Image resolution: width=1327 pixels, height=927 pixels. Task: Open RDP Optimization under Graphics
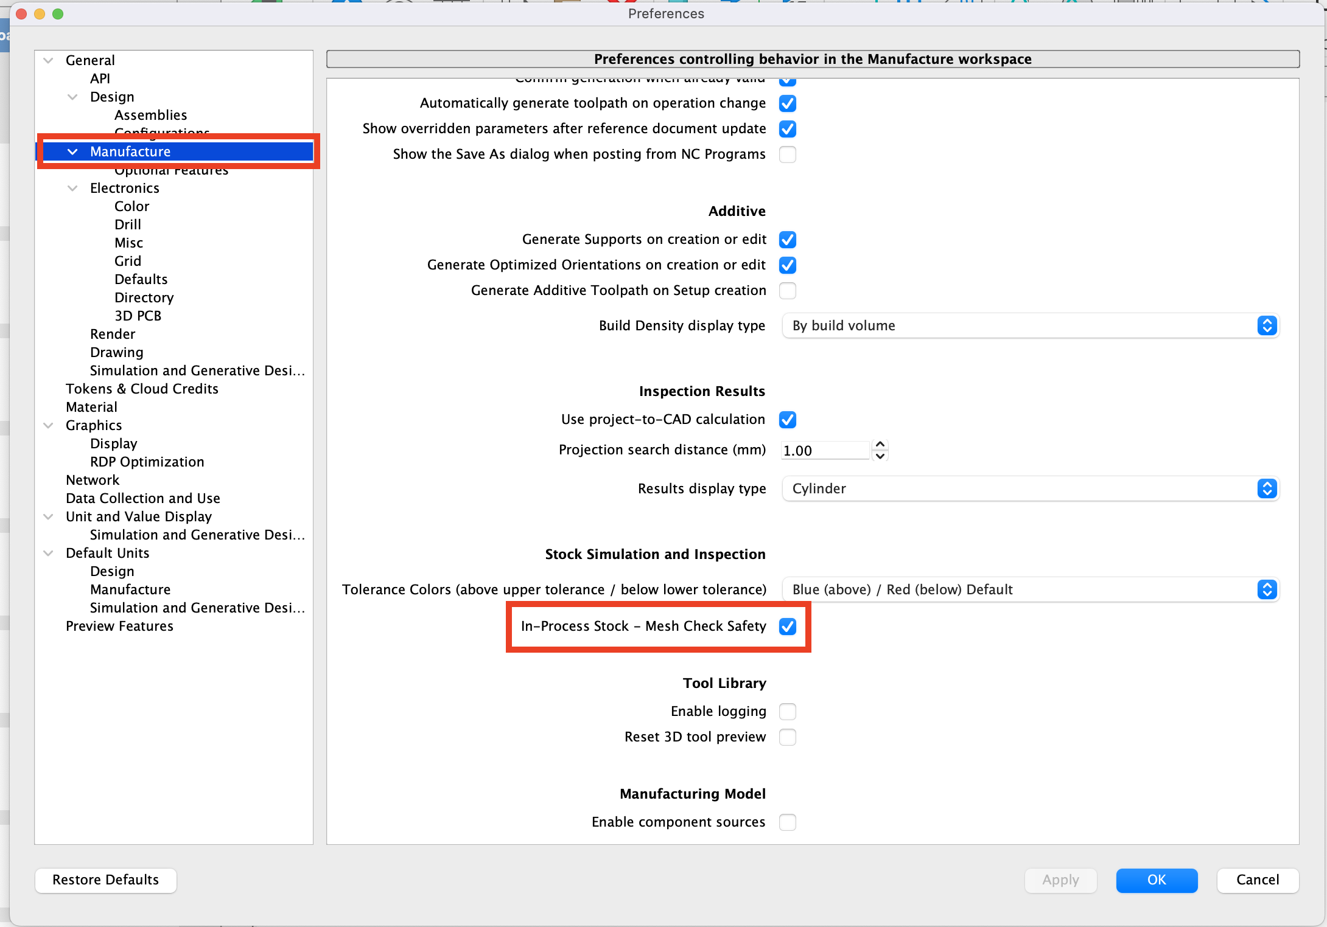tap(147, 462)
